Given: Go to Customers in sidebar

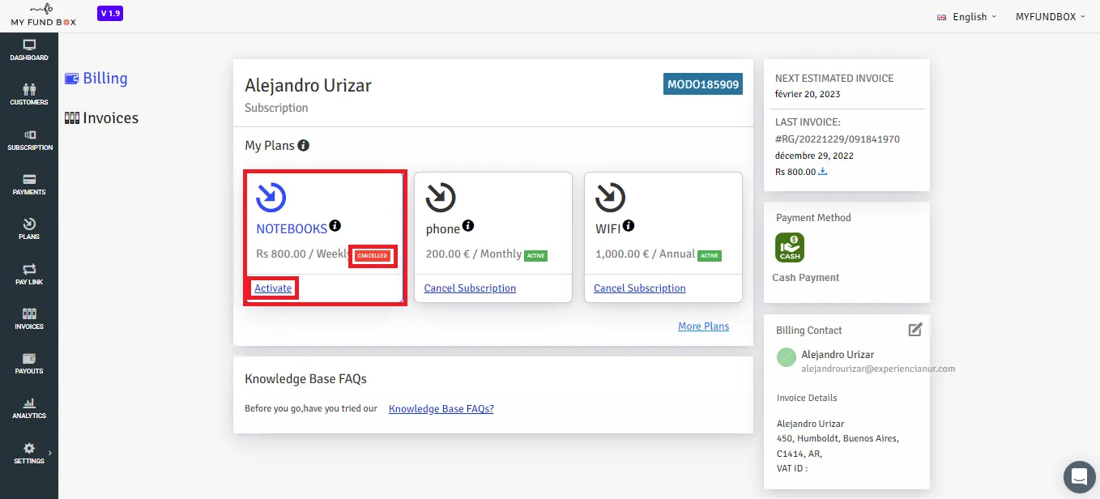Looking at the screenshot, I should pos(29,95).
